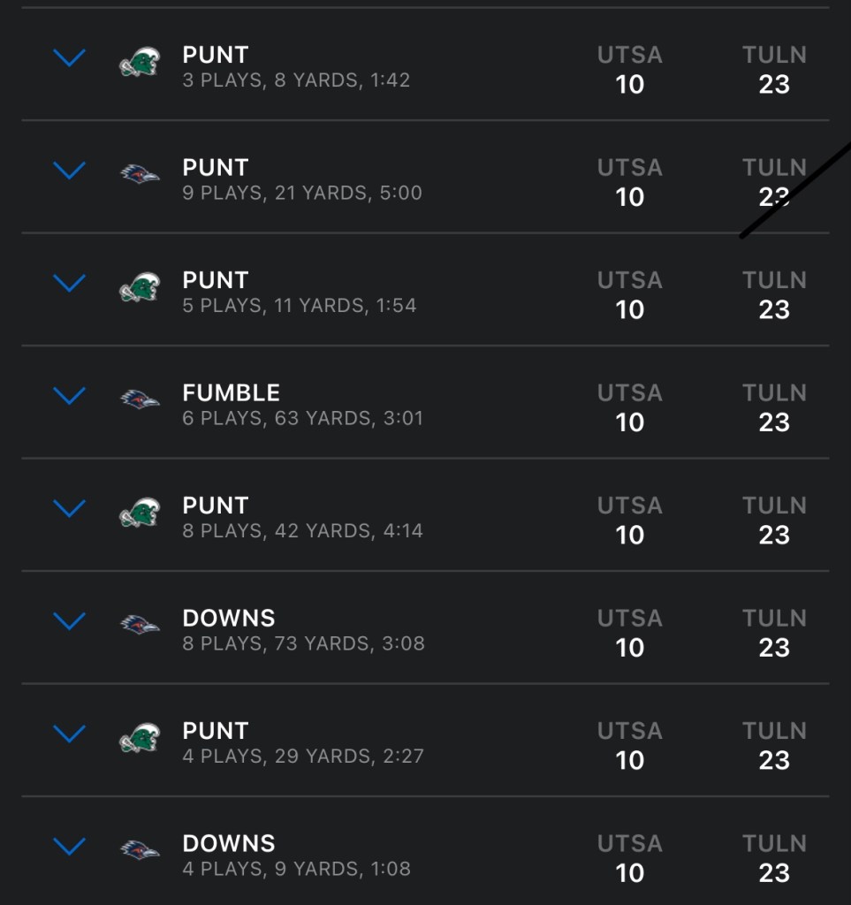This screenshot has width=851, height=905.
Task: Expand the 4 plays, 9 yards downs drive
Action: pos(69,846)
